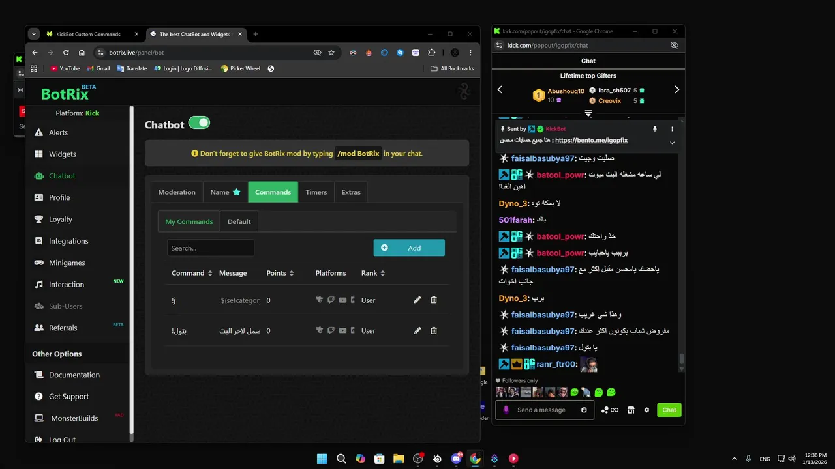The height and width of the screenshot is (469, 835).
Task: Pin icon on KickBot pinned message
Action: [655, 129]
